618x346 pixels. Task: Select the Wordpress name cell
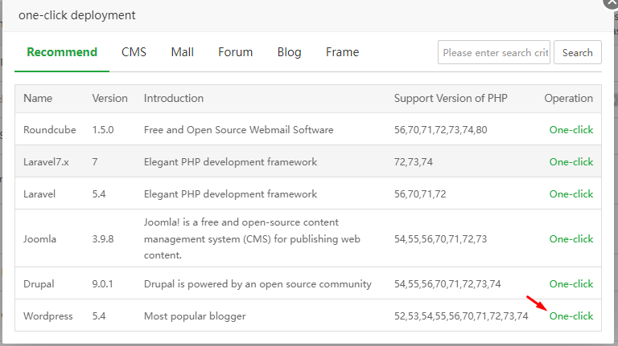[48, 316]
